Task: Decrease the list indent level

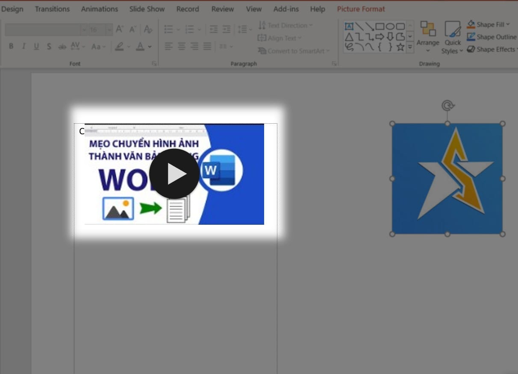Action: tap(214, 29)
